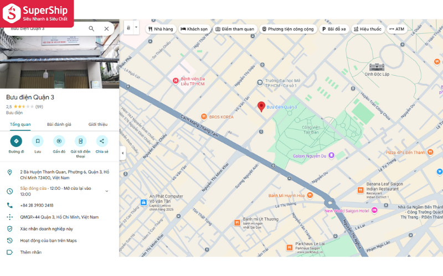Click the BROS KOREA restaurant marker
The width and height of the screenshot is (443, 276).
[204, 116]
